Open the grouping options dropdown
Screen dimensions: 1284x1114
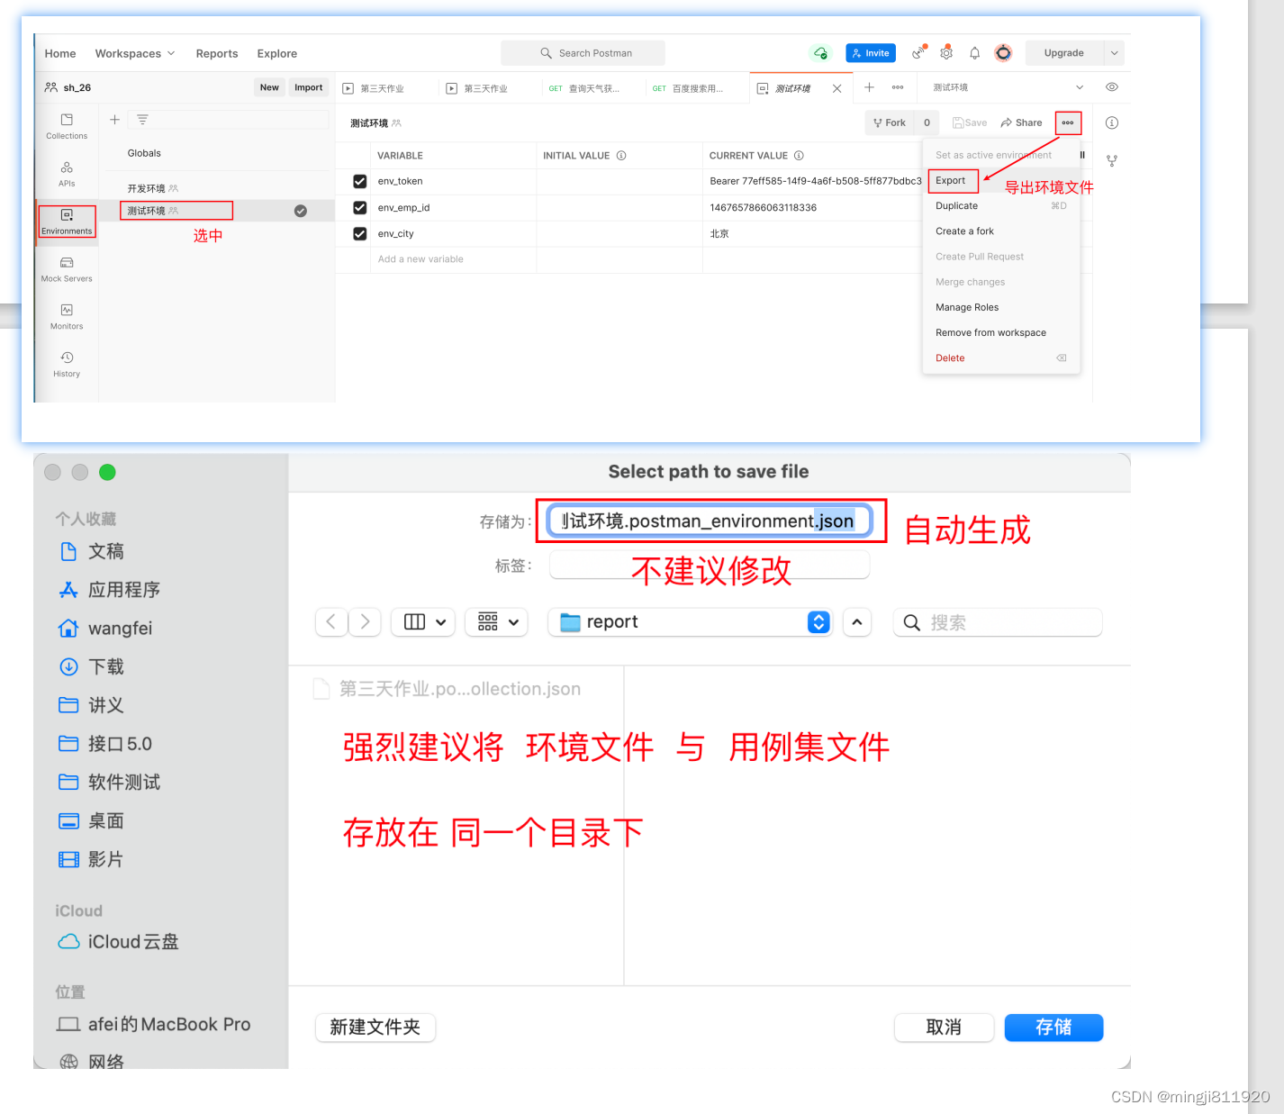pos(496,621)
